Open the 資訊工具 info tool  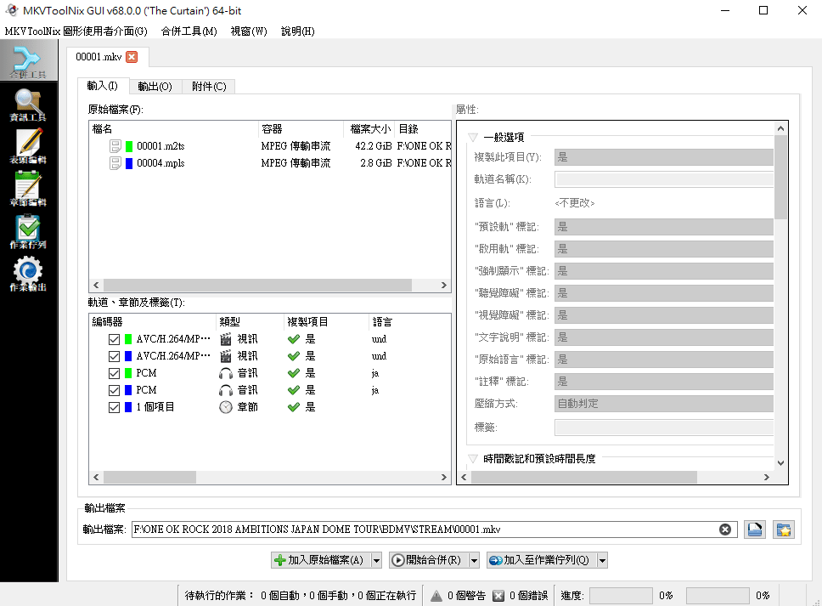click(x=28, y=105)
